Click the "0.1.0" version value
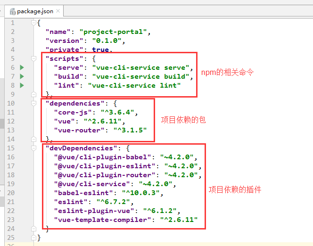This screenshot has height=246, width=313. coord(107,41)
